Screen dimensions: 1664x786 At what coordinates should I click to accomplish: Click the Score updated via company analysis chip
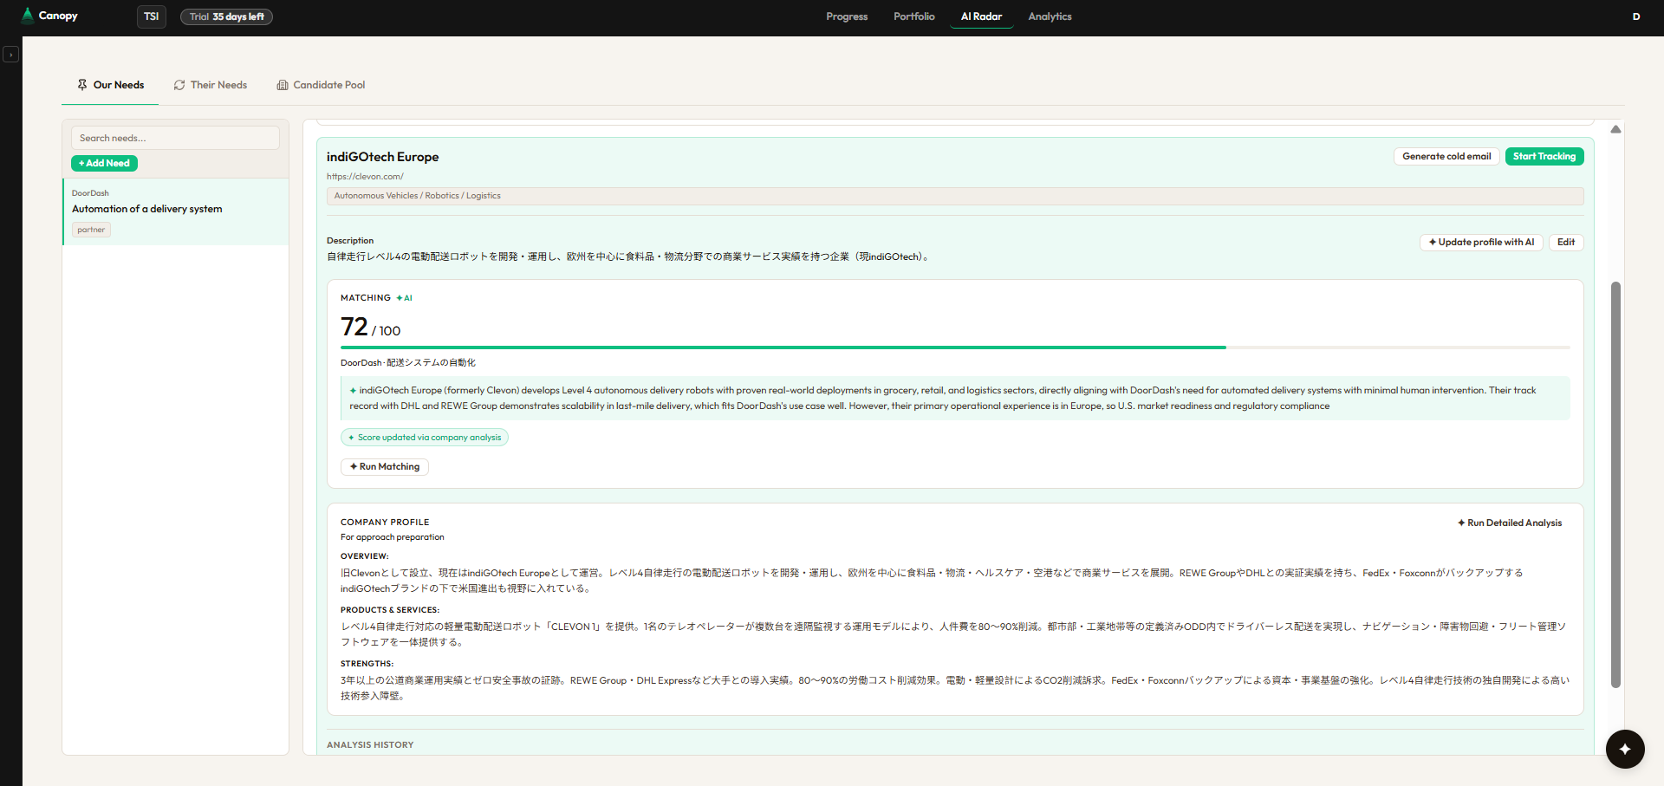[425, 438]
